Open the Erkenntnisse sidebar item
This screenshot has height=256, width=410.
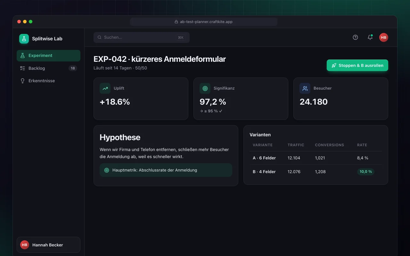click(x=48, y=81)
